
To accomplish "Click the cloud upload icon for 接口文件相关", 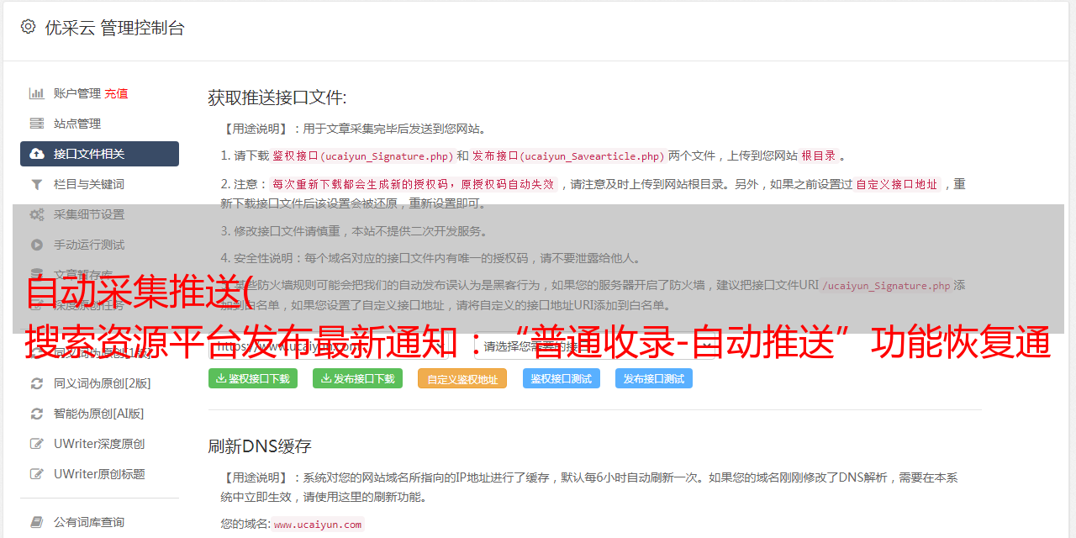I will tap(37, 154).
